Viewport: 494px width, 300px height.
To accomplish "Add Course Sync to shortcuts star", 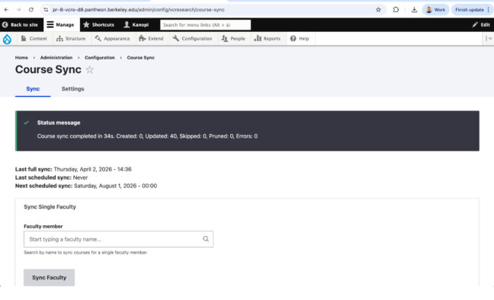I will [x=90, y=69].
